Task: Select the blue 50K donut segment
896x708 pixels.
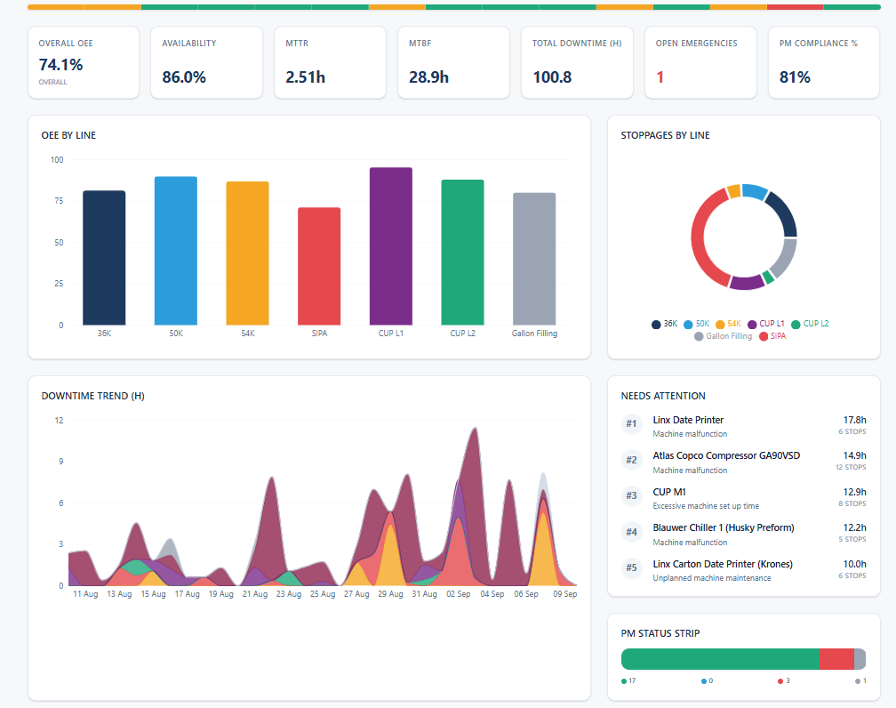Action: [x=755, y=191]
